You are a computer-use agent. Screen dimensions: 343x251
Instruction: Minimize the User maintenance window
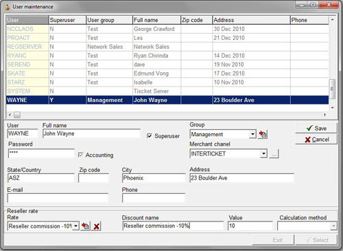(x=302, y=5)
